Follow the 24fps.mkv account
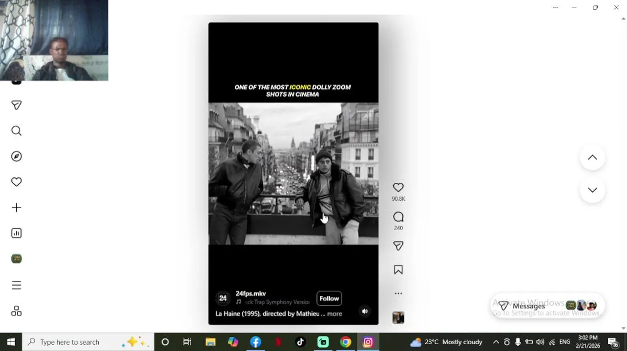Image resolution: width=627 pixels, height=351 pixels. coord(329,298)
